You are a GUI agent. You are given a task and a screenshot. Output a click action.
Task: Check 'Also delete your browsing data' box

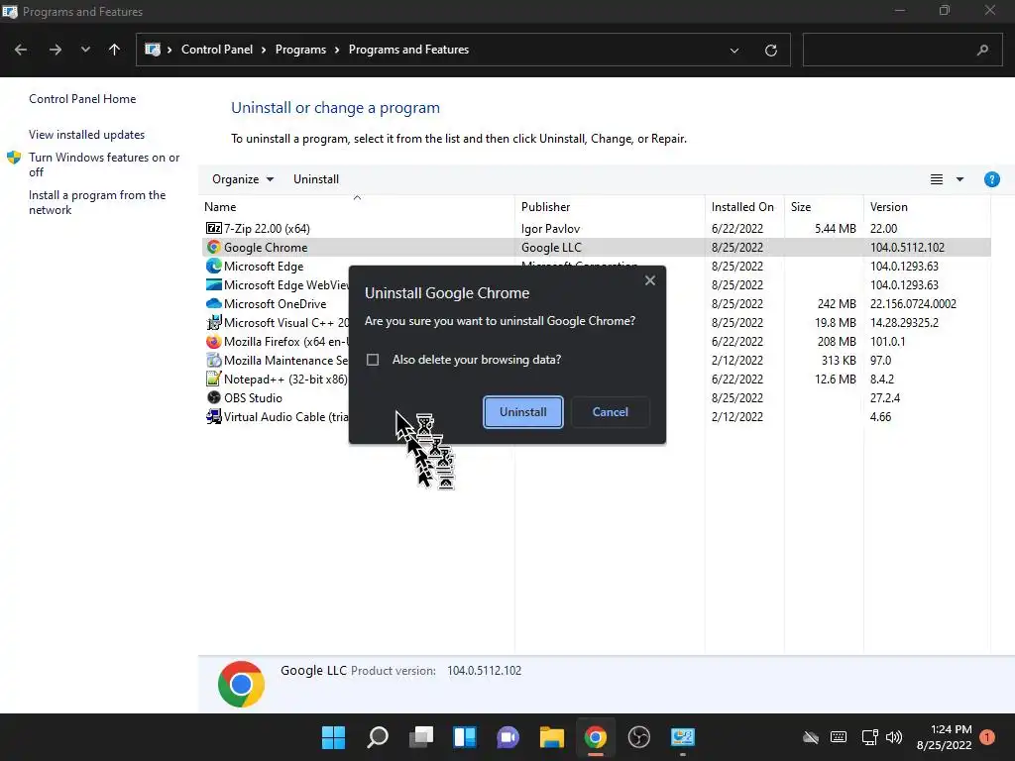[x=373, y=360]
